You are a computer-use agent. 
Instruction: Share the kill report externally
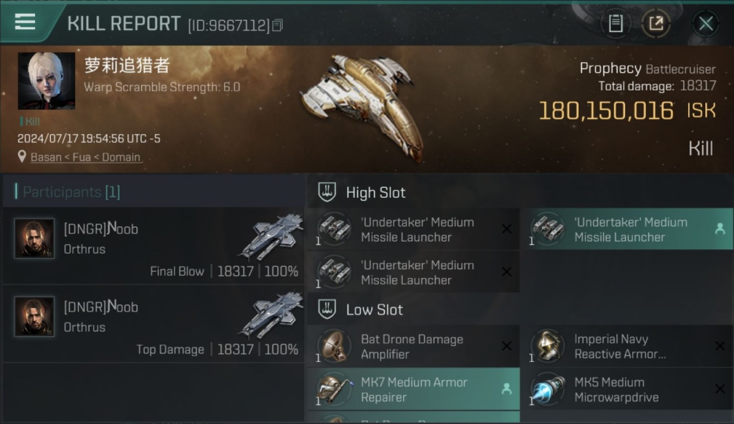pyautogui.click(x=656, y=23)
